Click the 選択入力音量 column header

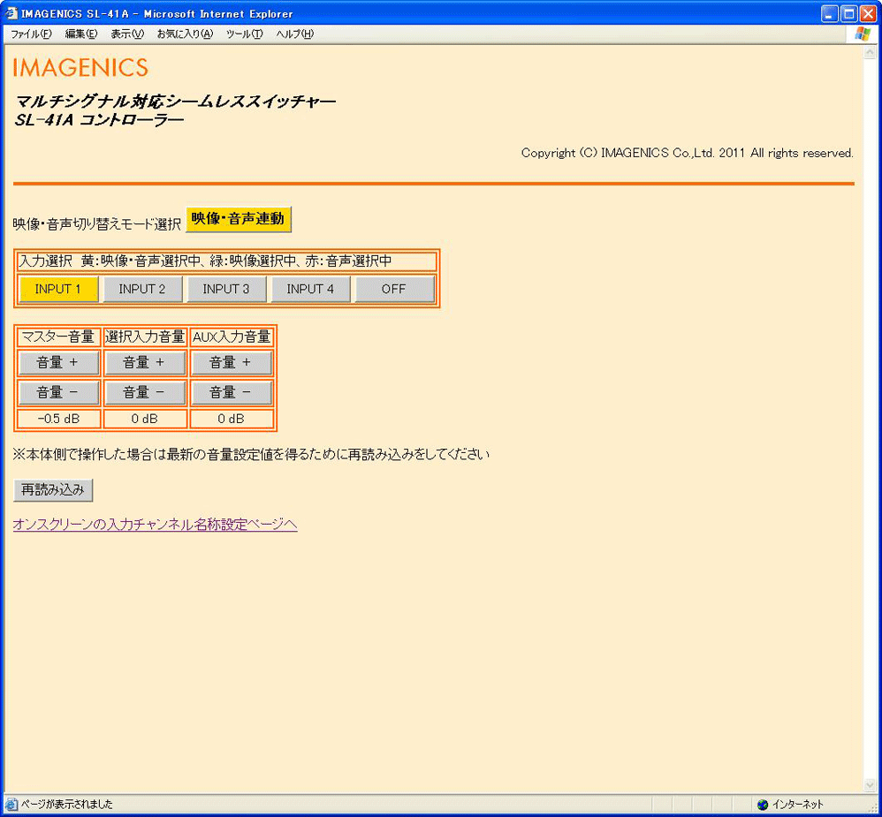(145, 337)
